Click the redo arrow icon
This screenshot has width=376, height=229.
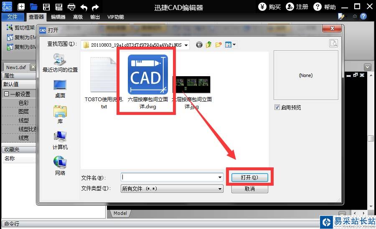(95, 7)
